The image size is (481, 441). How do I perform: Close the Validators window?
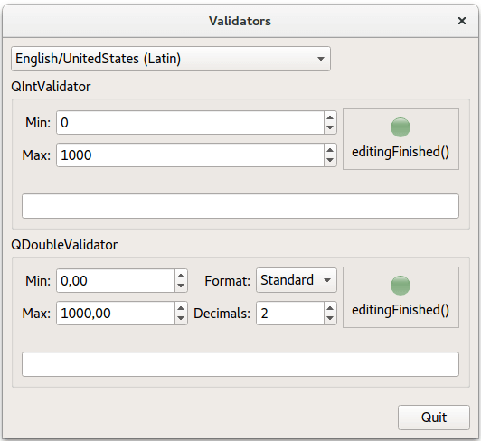[462, 21]
